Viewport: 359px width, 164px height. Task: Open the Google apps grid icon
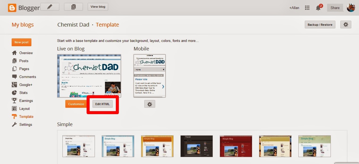[x=307, y=8]
